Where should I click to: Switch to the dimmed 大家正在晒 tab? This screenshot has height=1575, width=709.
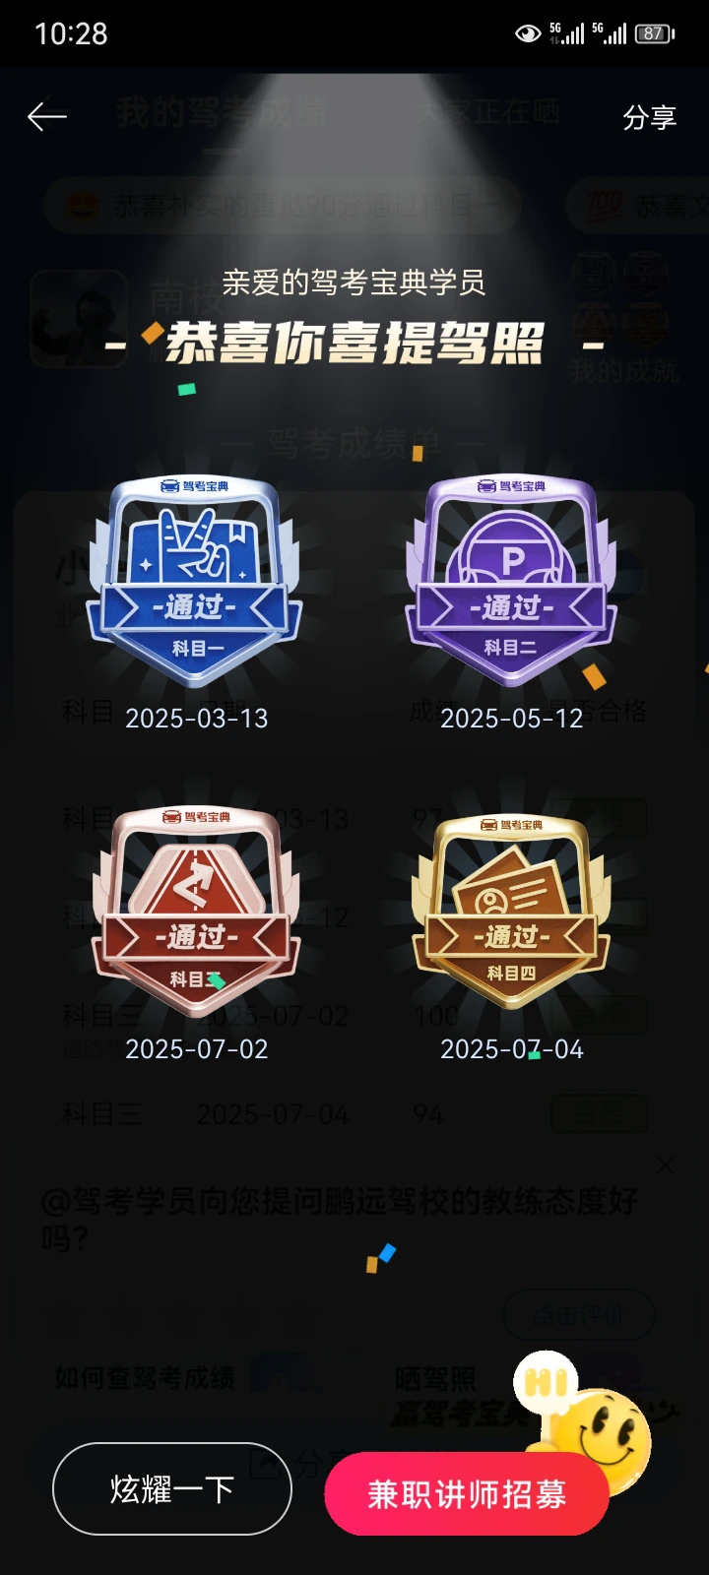click(x=487, y=111)
